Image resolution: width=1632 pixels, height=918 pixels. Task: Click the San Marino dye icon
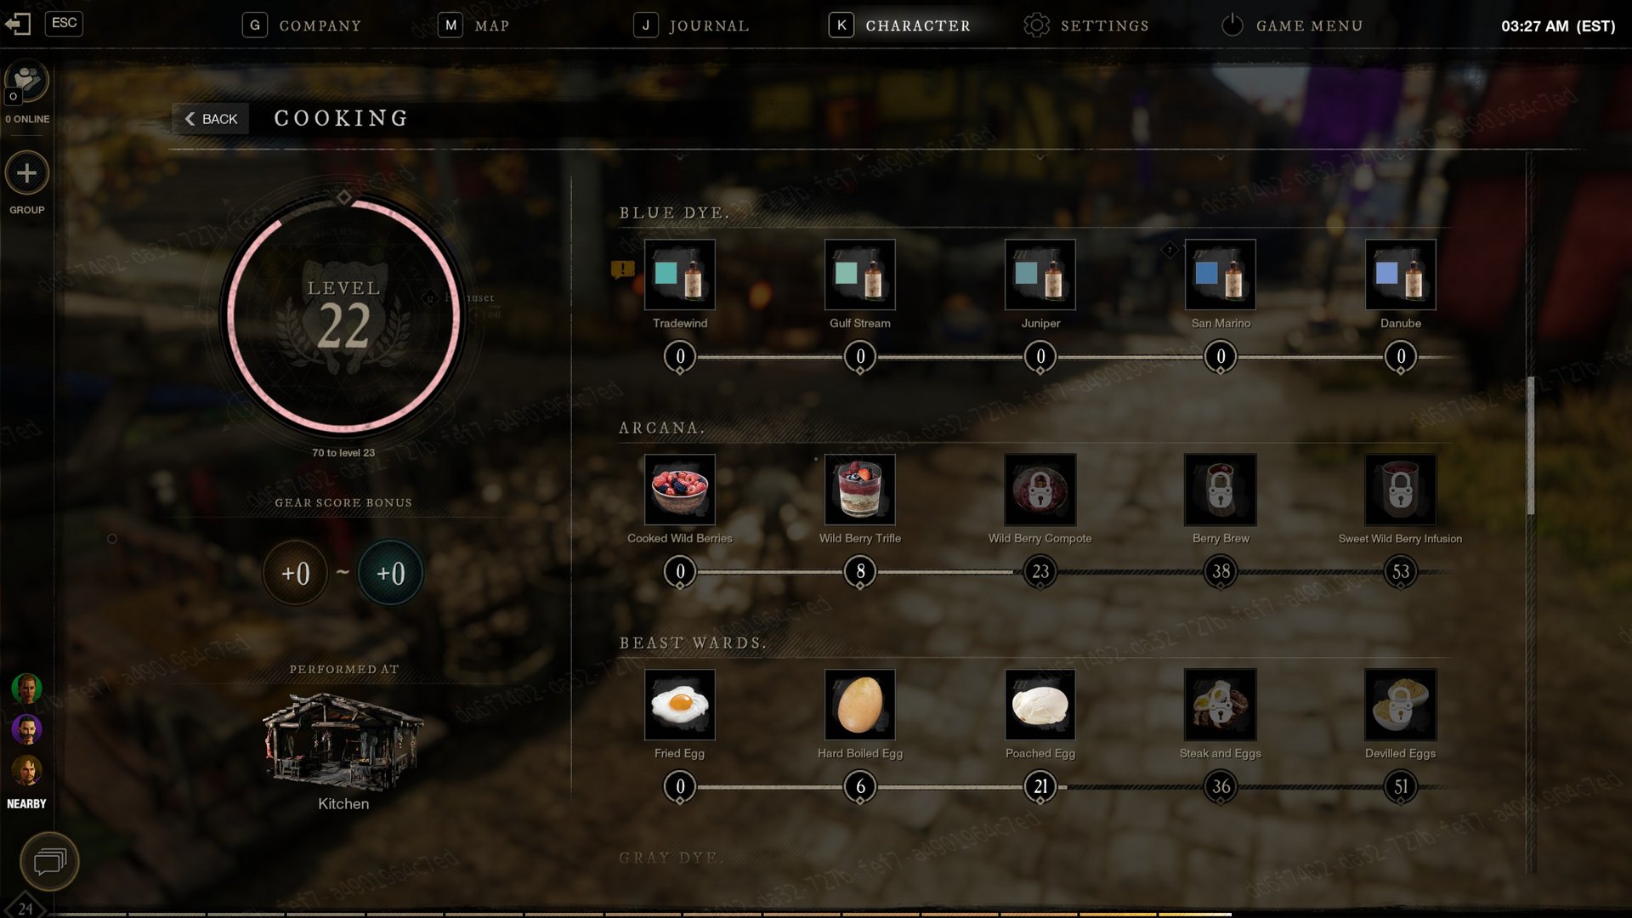pos(1220,275)
